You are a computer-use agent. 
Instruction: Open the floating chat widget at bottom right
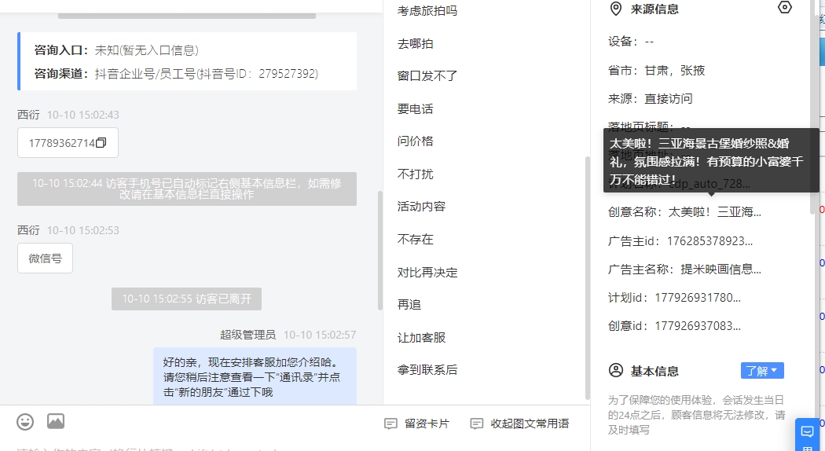[807, 434]
